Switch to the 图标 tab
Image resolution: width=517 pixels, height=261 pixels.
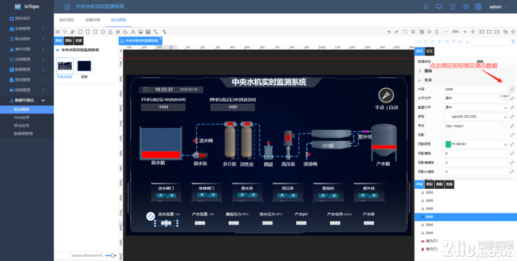[x=68, y=41]
